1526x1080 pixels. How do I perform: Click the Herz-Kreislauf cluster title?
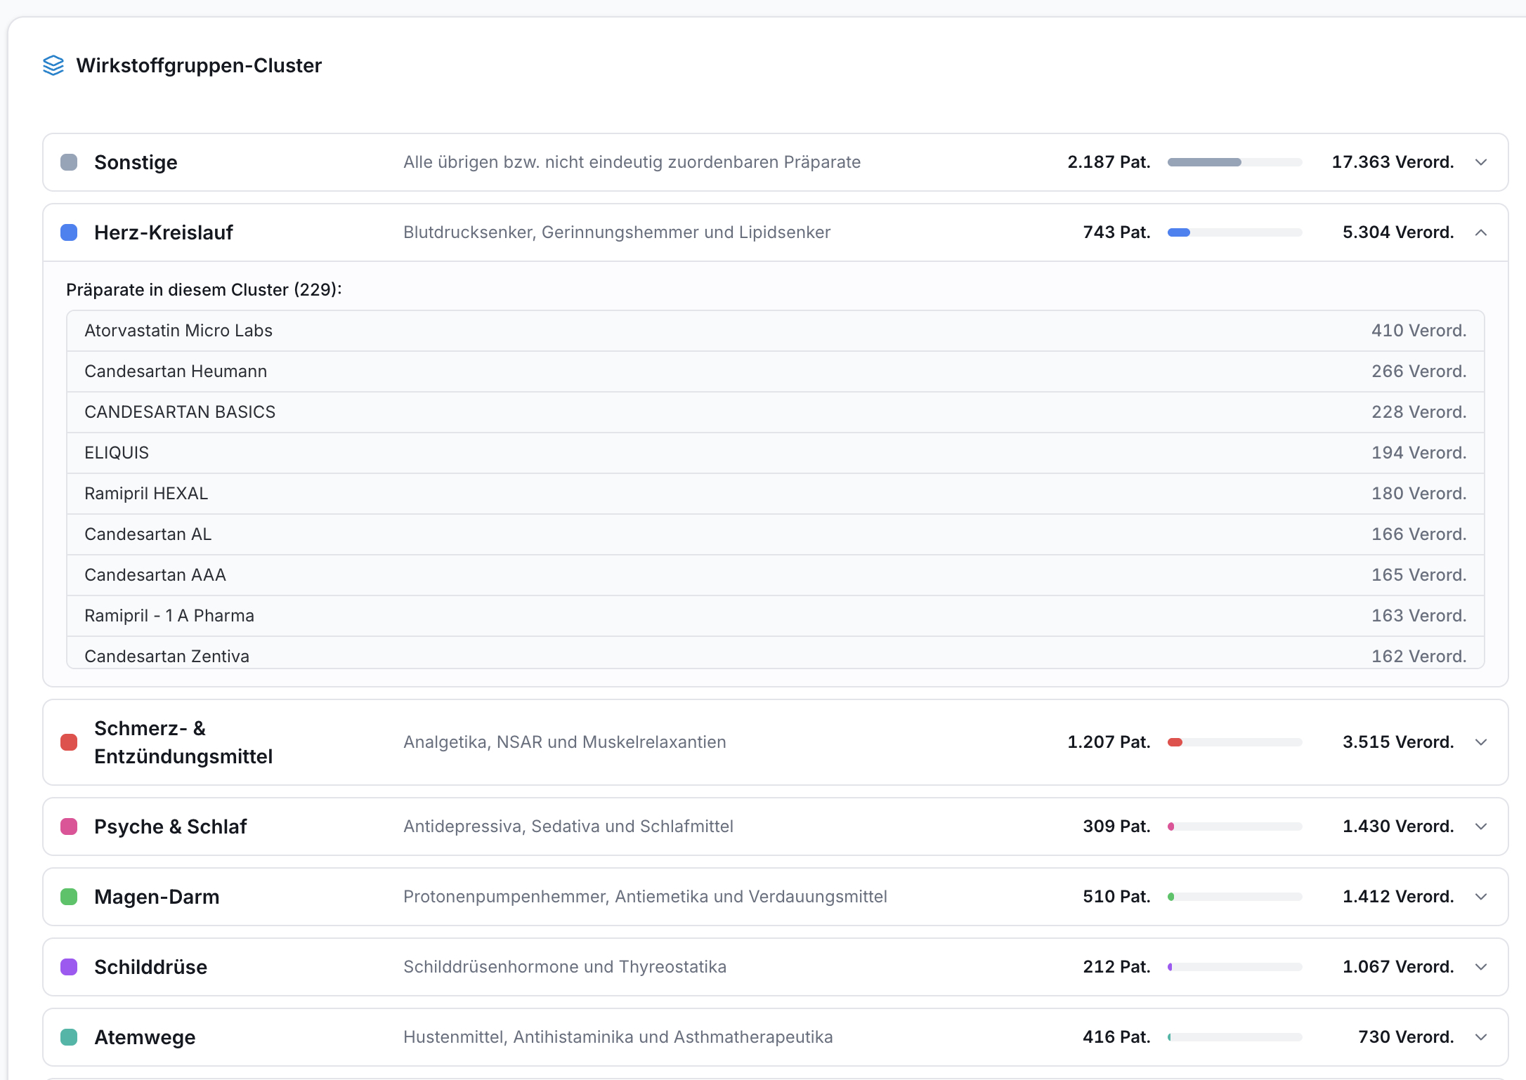point(163,232)
